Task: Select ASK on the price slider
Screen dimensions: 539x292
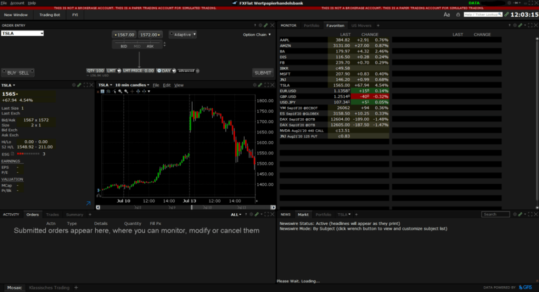Action: (150, 46)
